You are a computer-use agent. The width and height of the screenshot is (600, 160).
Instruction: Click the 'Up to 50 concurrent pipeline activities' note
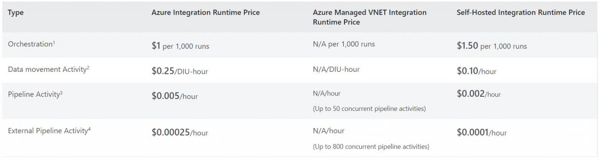[369, 109]
